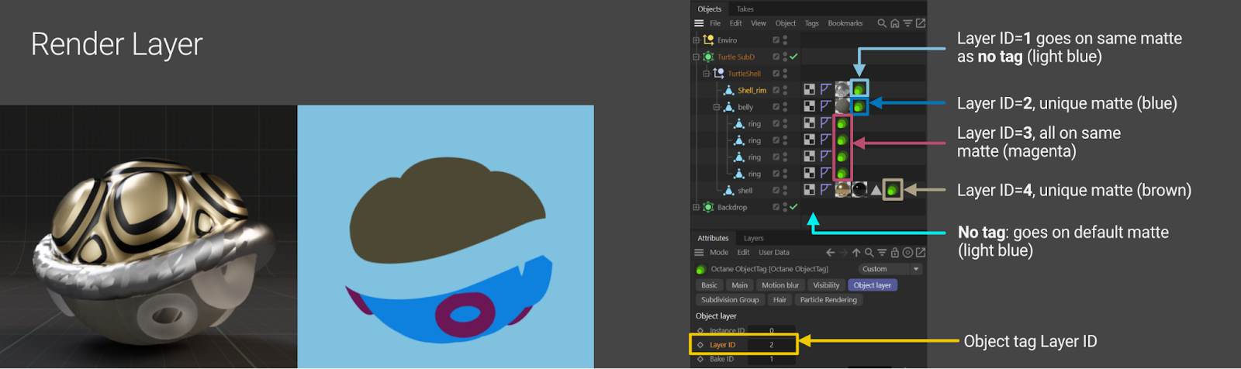Click the Visibility tab button
This screenshot has height=369, width=1241.
point(826,285)
